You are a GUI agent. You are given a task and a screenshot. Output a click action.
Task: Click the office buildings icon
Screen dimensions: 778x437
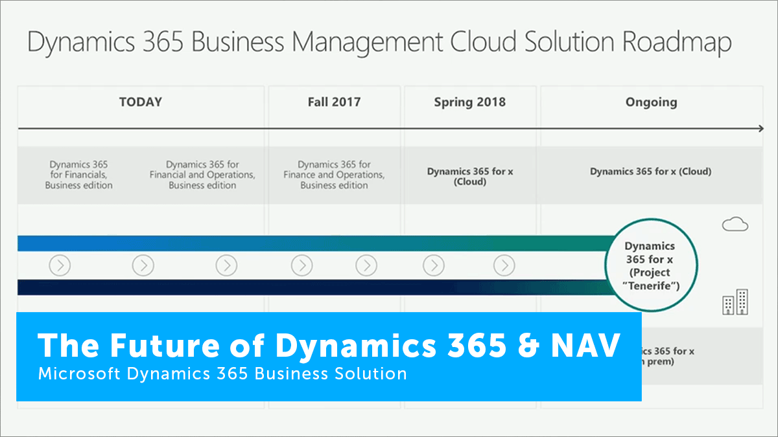pos(735,302)
